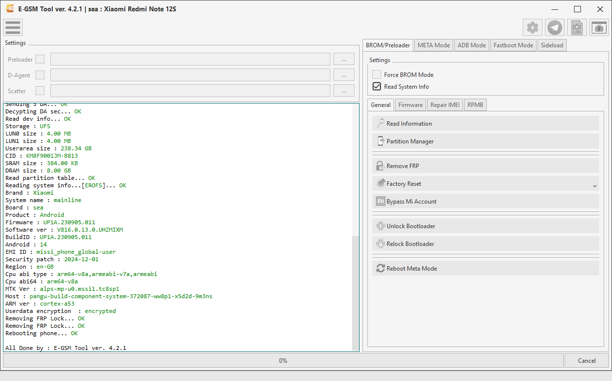Screen dimensions: 612x381
Task: Click the Reboot Meta Mode refresh icon
Action: (x=381, y=268)
